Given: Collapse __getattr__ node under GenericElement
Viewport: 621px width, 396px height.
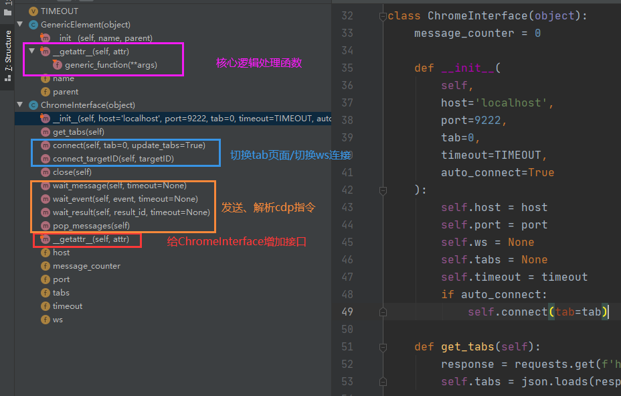Looking at the screenshot, I should (32, 51).
